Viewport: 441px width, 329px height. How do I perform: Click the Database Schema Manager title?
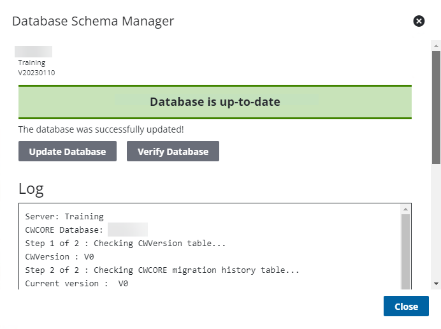[93, 21]
